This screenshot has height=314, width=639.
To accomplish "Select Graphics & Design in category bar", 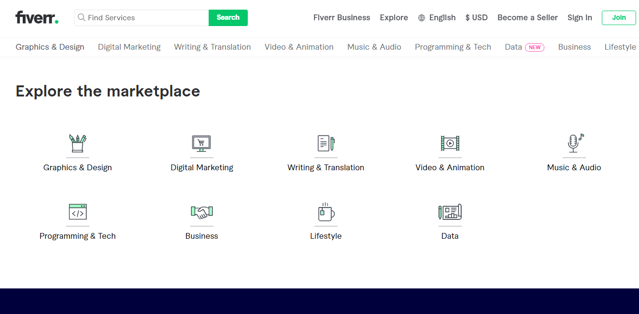I will (50, 47).
